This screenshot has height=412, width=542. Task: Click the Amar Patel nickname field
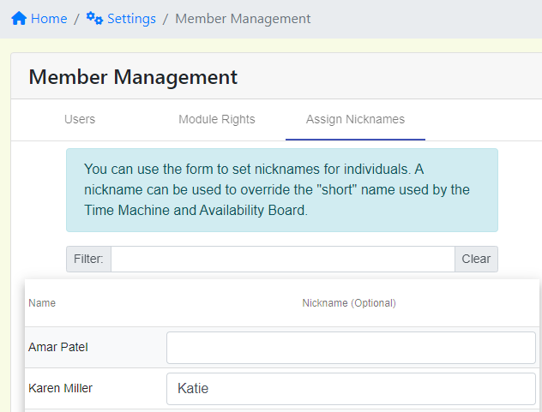(351, 348)
